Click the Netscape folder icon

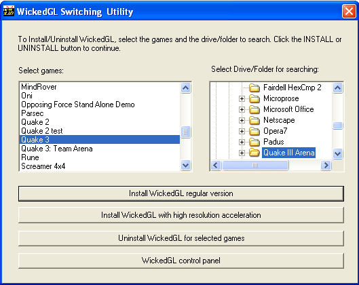(x=254, y=120)
